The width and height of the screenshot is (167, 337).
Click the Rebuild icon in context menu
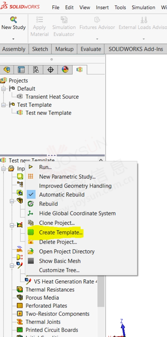click(x=31, y=204)
